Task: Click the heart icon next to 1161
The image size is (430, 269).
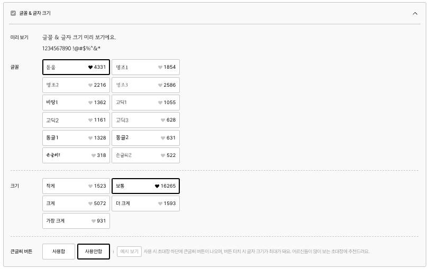Action: [90, 120]
